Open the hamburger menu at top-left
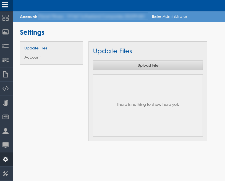This screenshot has height=181, width=225. pos(5,5)
